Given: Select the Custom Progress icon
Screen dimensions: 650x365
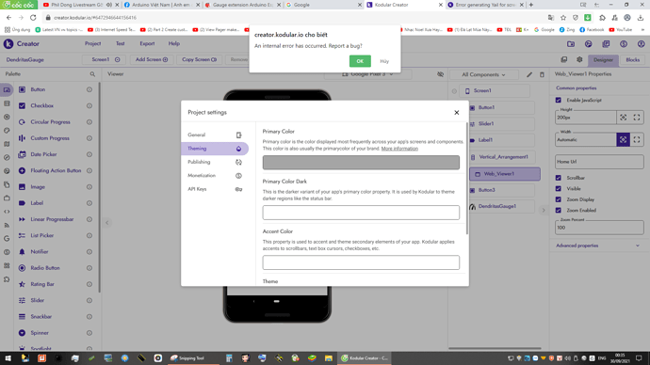Looking at the screenshot, I should point(22,138).
